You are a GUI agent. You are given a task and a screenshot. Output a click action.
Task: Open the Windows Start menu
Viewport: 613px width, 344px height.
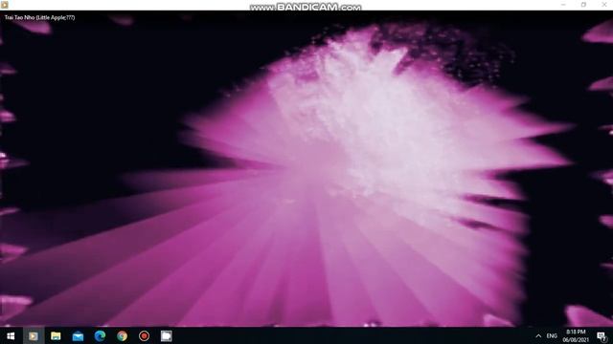[x=11, y=335]
